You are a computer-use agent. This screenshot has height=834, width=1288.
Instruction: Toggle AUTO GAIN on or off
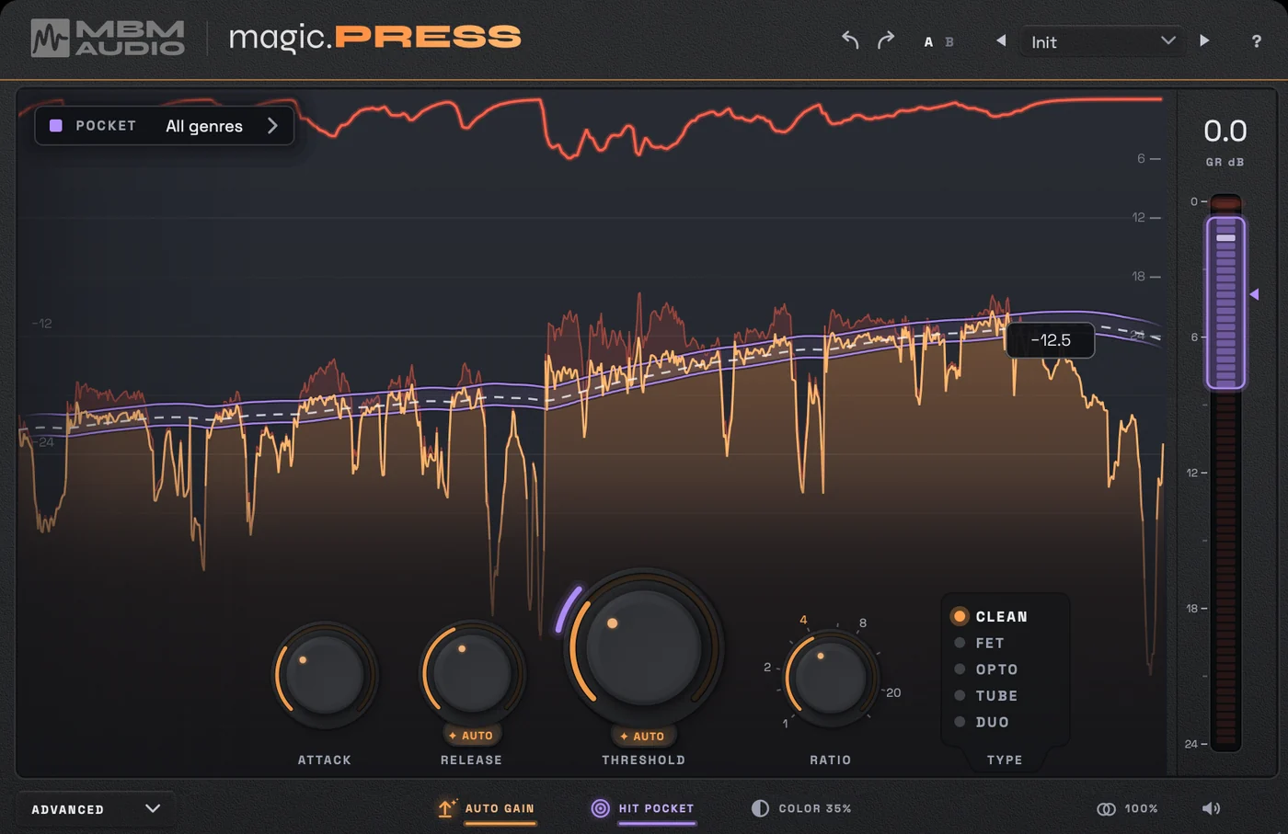(500, 808)
